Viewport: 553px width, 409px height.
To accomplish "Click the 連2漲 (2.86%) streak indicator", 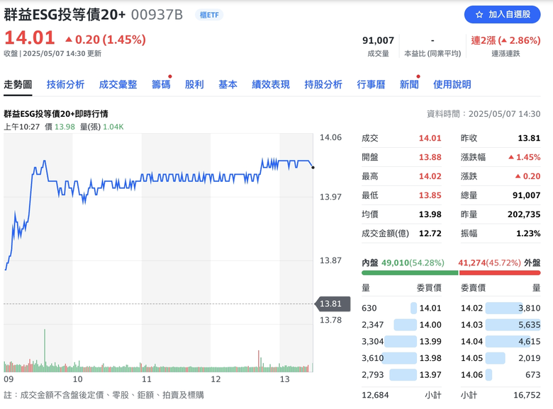I will point(505,40).
